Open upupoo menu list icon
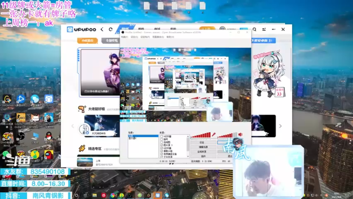The height and width of the screenshot is (199, 353). click(x=264, y=29)
